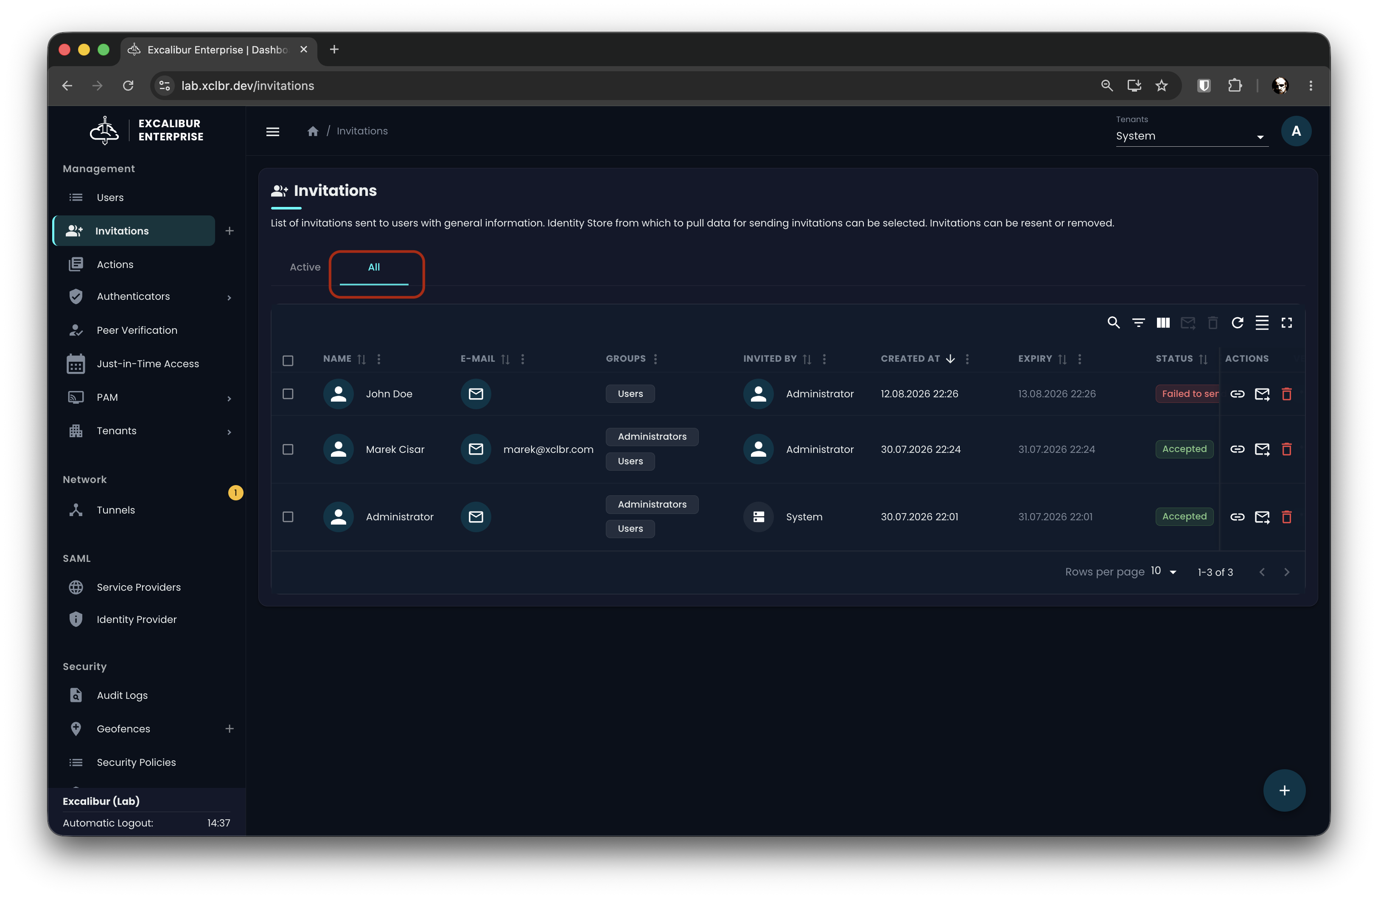Image resolution: width=1378 pixels, height=899 pixels.
Task: Expand the Authenticators submenu
Action: 229,297
